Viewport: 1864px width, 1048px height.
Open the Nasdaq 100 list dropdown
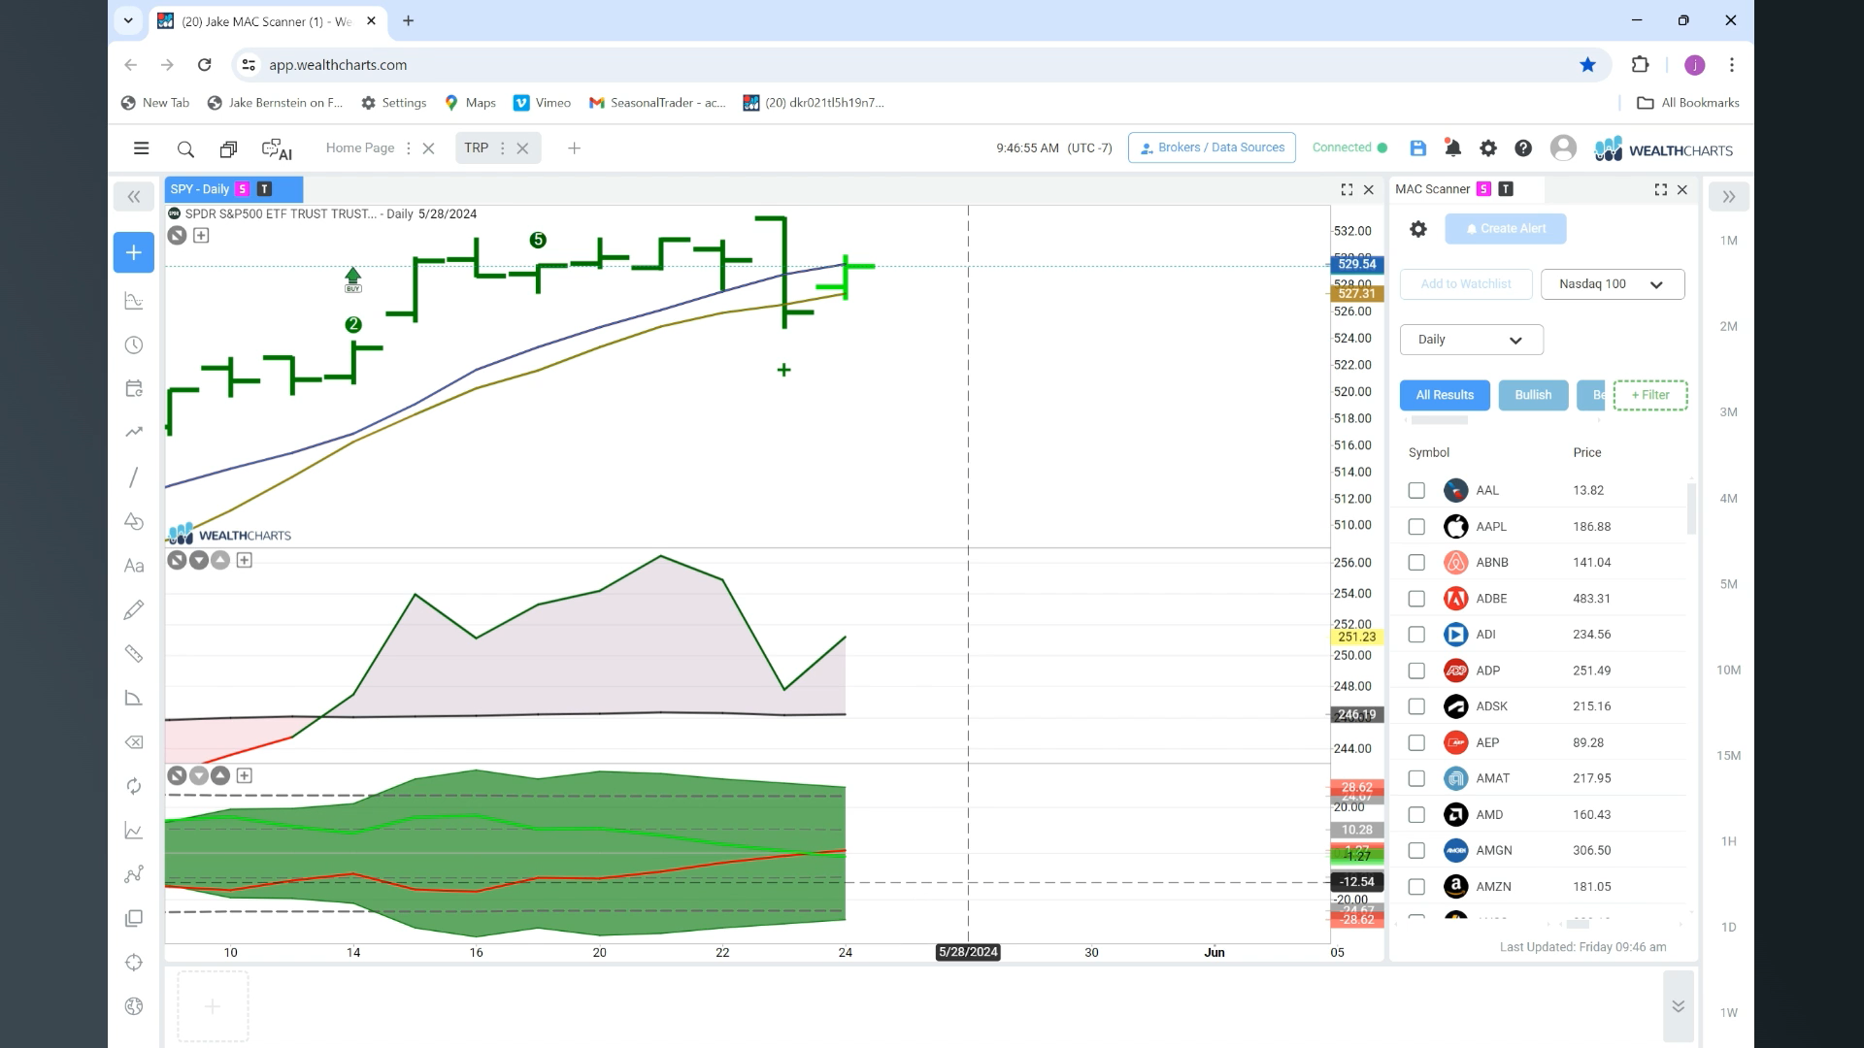pyautogui.click(x=1613, y=284)
